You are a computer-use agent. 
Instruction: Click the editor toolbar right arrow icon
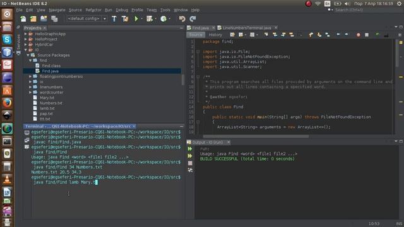[x=347, y=35]
